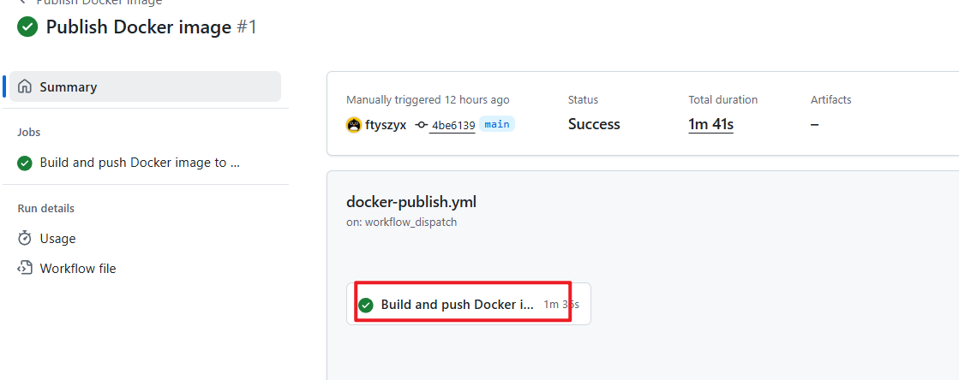
Task: Open commit 4be6139 link
Action: coord(453,125)
